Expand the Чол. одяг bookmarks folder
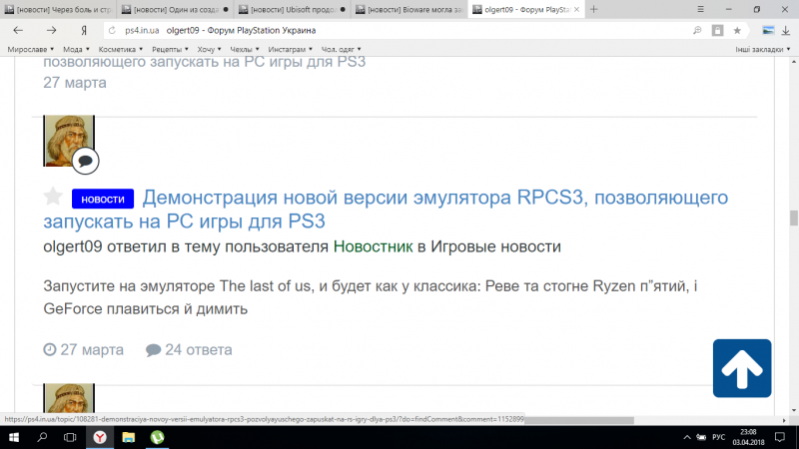This screenshot has width=799, height=449. point(341,49)
